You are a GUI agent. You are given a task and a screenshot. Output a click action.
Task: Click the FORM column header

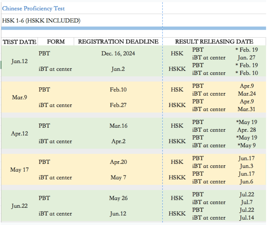point(56,42)
